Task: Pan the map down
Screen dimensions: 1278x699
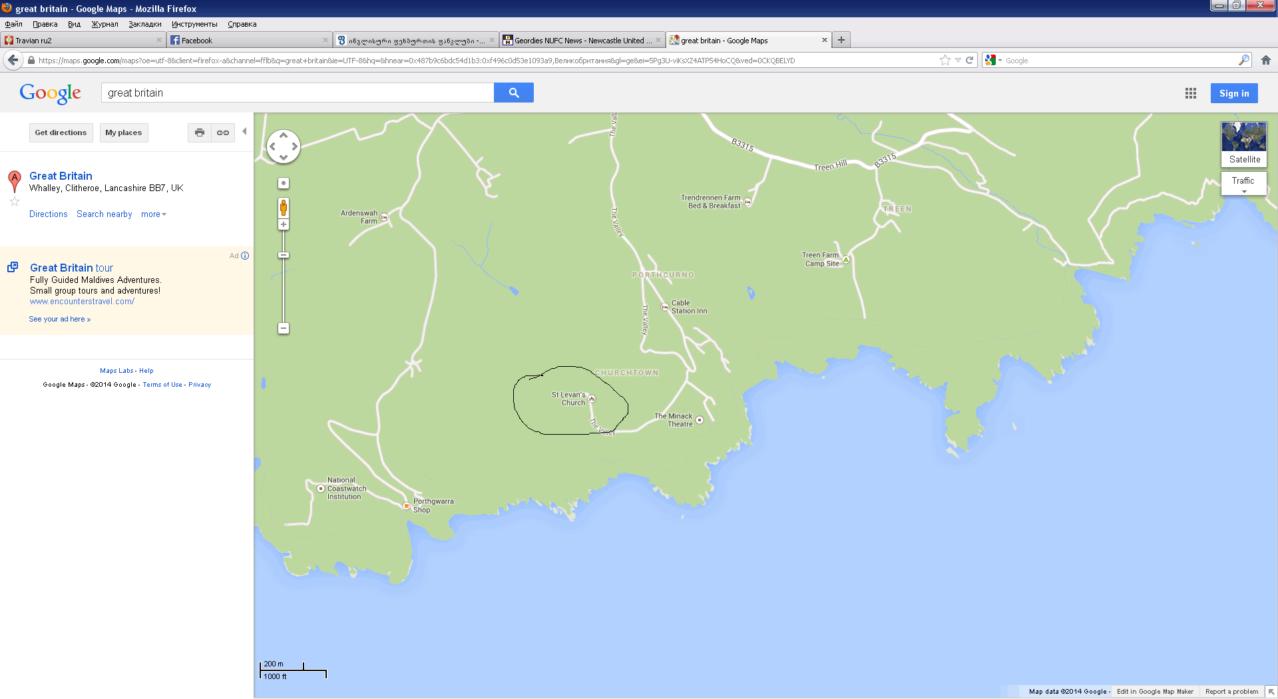Action: click(x=284, y=158)
